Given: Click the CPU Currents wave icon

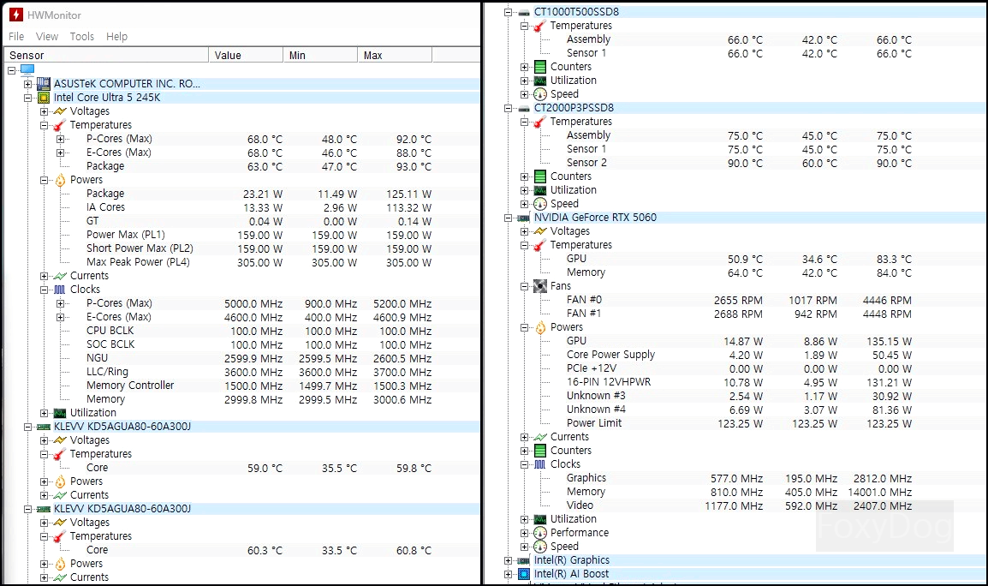Looking at the screenshot, I should pos(60,276).
